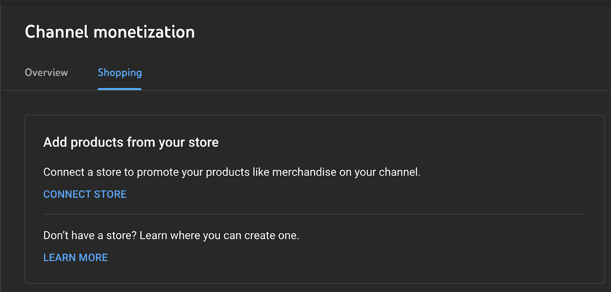Screen dimensions: 611x292
Task: Click the blue underline beneath Shopping tab
Action: pyautogui.click(x=120, y=89)
